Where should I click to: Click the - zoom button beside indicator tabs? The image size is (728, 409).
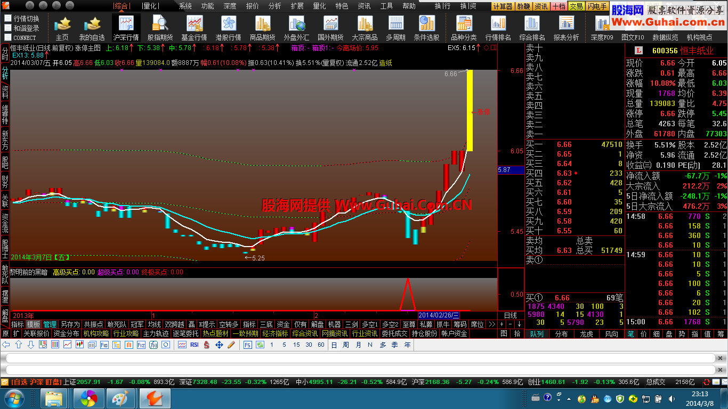click(x=510, y=324)
